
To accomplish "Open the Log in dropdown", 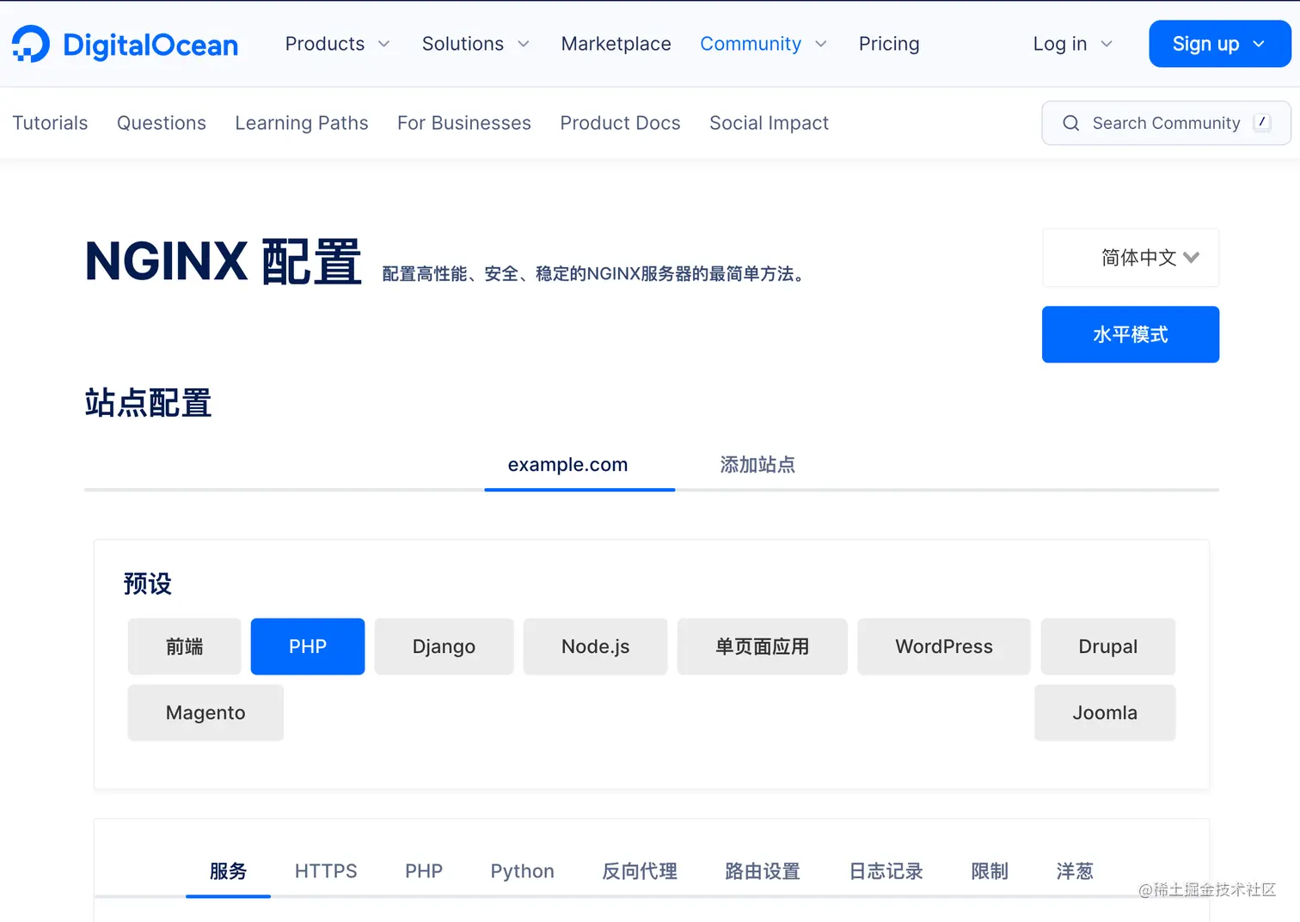I will pos(1073,44).
